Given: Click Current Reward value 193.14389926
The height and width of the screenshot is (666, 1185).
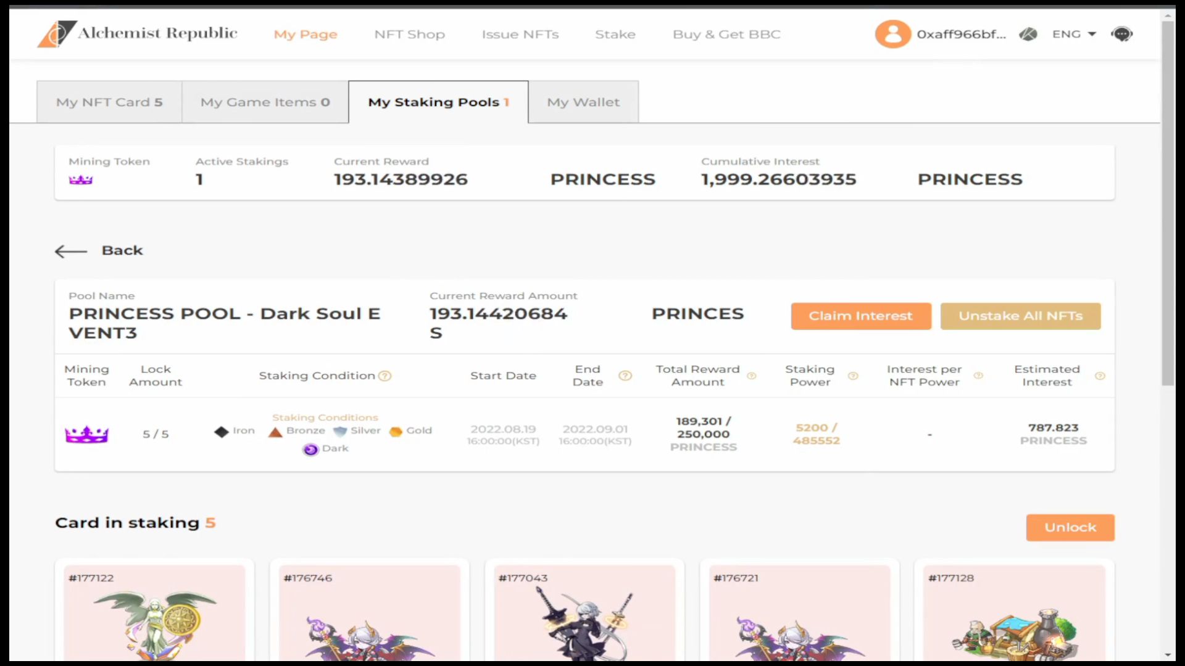Looking at the screenshot, I should coord(401,179).
